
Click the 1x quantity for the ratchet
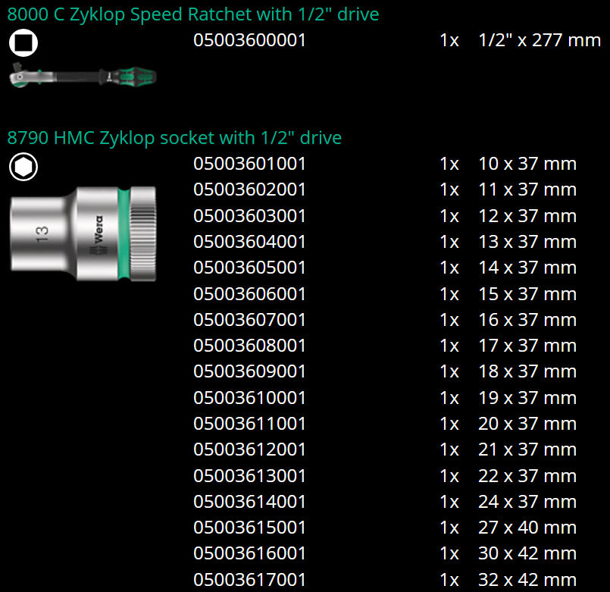point(449,40)
